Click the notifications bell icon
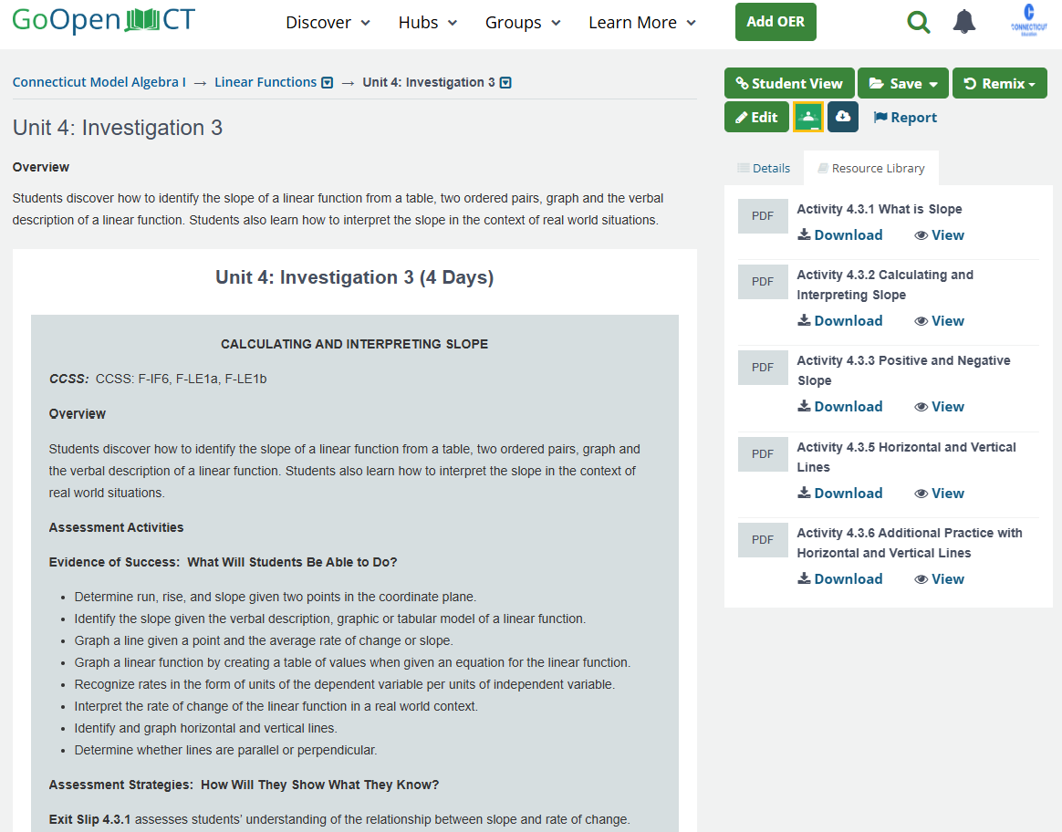1062x832 pixels. point(964,23)
